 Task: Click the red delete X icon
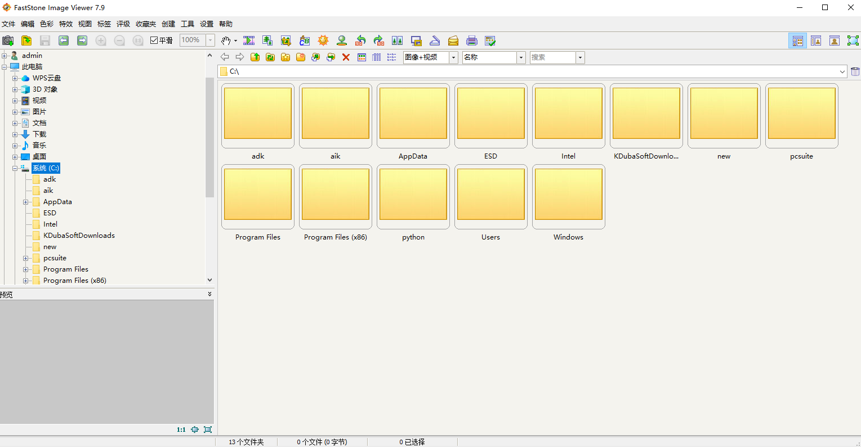click(346, 57)
